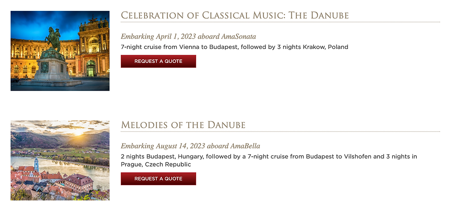Click the text Prague, Czech Republic
453x211 pixels.
tap(156, 164)
